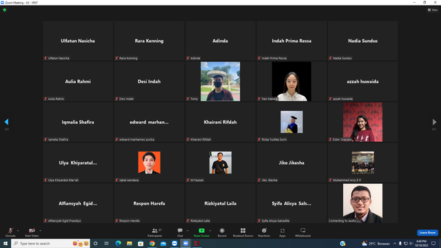Open the View layout menu
The height and width of the screenshot is (248, 441).
pyautogui.click(x=433, y=10)
